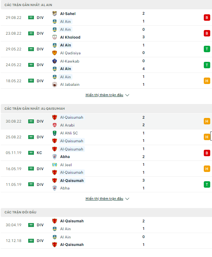The width and height of the screenshot is (212, 257).
Task: Click the Al Kholood team crest
Action: (x=55, y=37)
